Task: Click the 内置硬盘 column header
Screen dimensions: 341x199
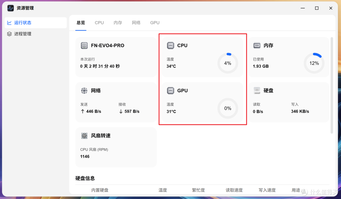Action: (x=100, y=190)
